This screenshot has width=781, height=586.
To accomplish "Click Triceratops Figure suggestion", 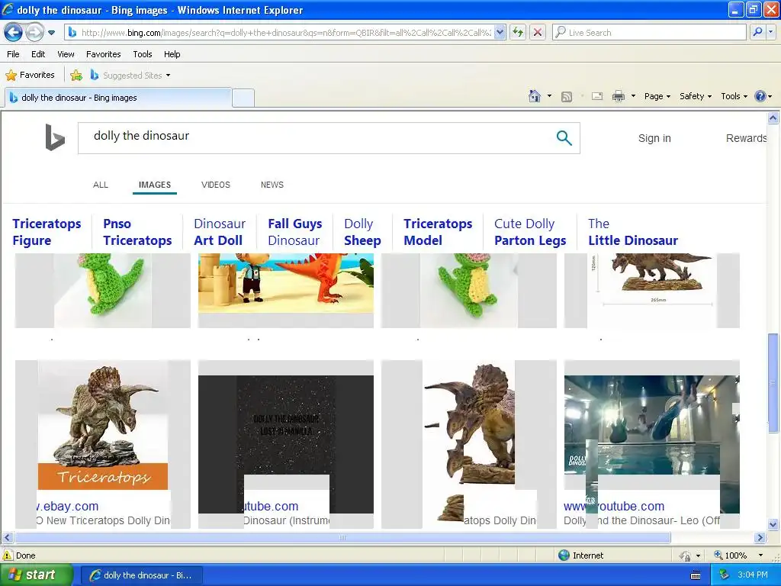I will [x=47, y=232].
